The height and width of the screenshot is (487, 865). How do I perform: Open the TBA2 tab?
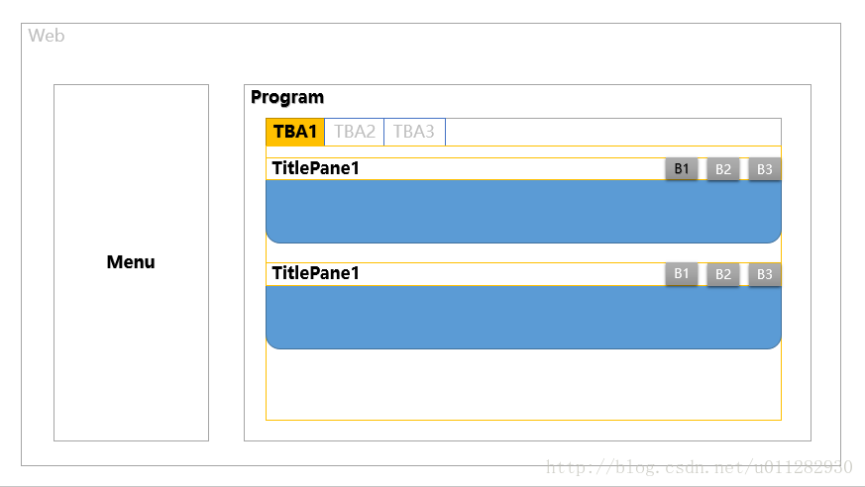click(x=355, y=132)
